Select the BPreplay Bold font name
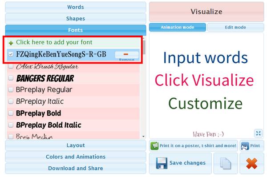This screenshot has width=267, height=177. (x=38, y=113)
